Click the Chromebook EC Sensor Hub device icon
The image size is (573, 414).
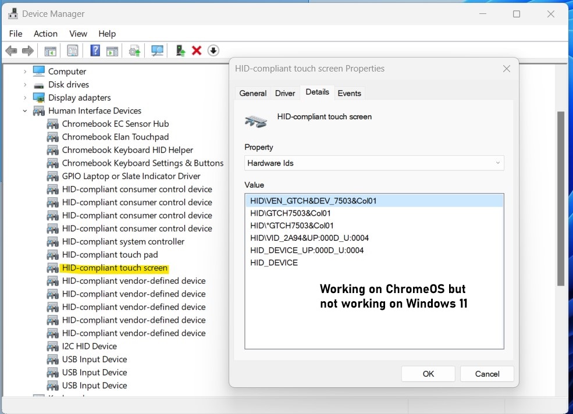coord(52,124)
